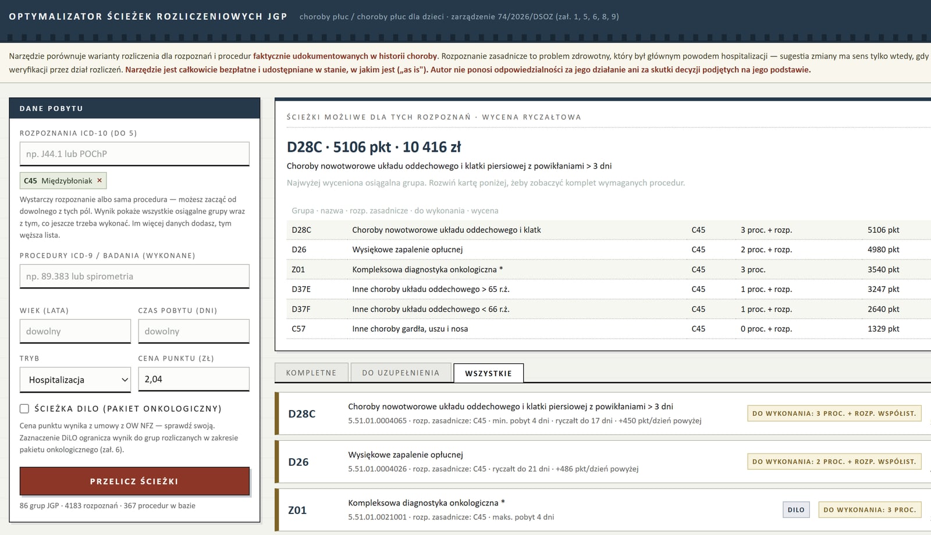Select the D26 row in the table
The width and height of the screenshot is (931, 535).
pos(609,249)
